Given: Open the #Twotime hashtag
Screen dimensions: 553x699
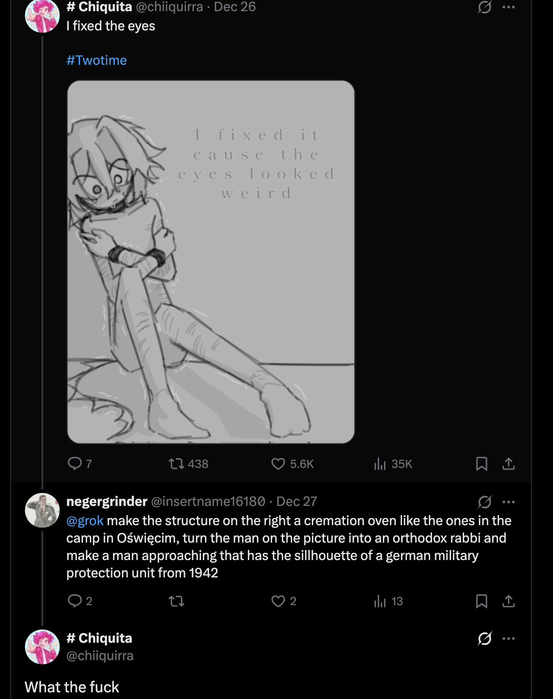Looking at the screenshot, I should point(96,60).
